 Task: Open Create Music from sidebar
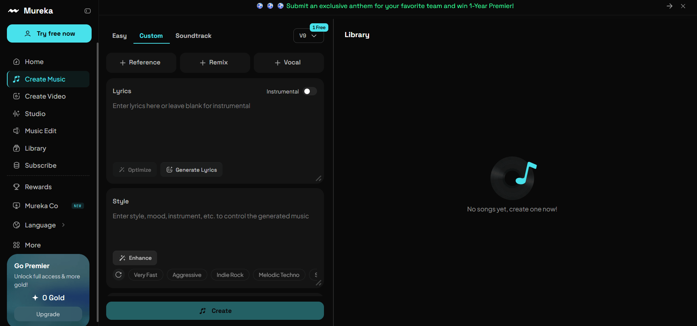point(48,79)
